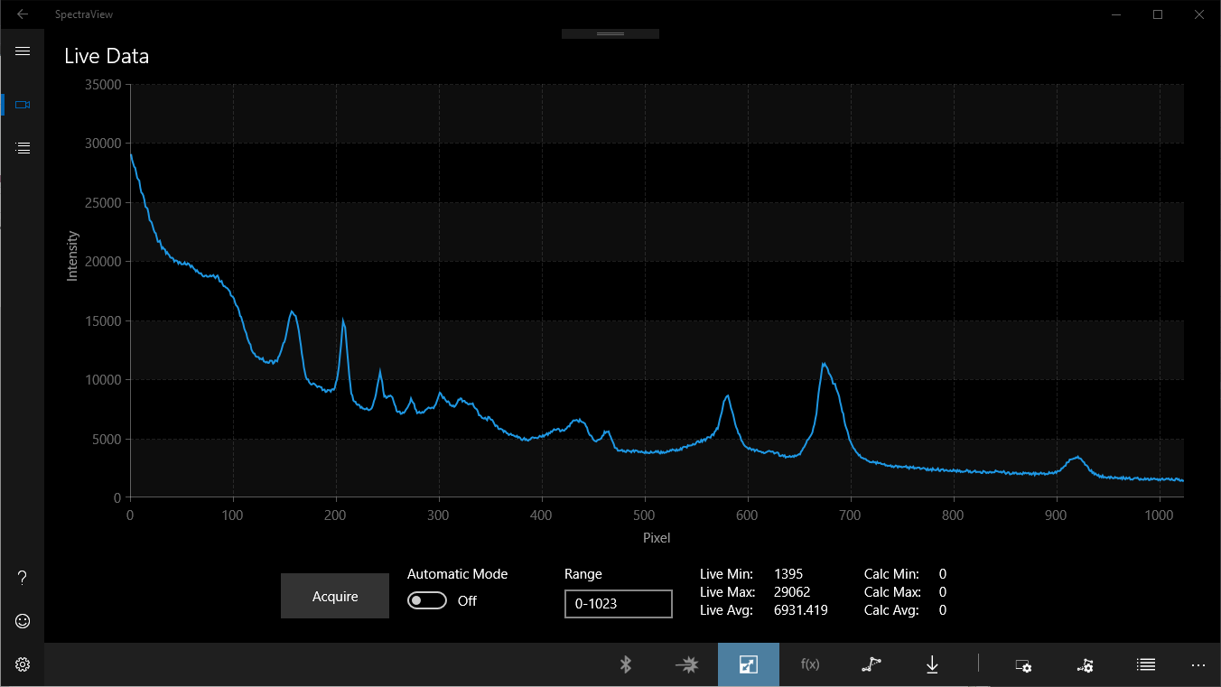
Task: Open device settings icon with gear
Action: pyautogui.click(x=1023, y=665)
